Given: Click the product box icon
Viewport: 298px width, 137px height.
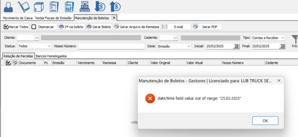Looking at the screenshot, I should (x=39, y=7).
